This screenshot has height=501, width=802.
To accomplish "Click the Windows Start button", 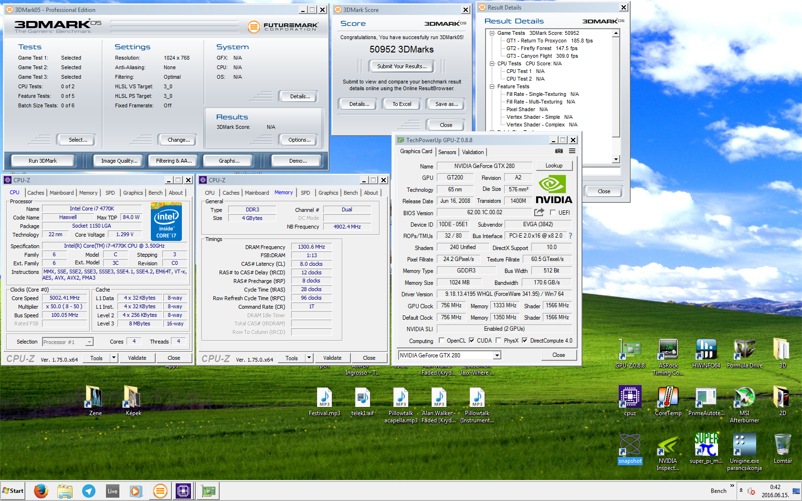I will coord(13,491).
